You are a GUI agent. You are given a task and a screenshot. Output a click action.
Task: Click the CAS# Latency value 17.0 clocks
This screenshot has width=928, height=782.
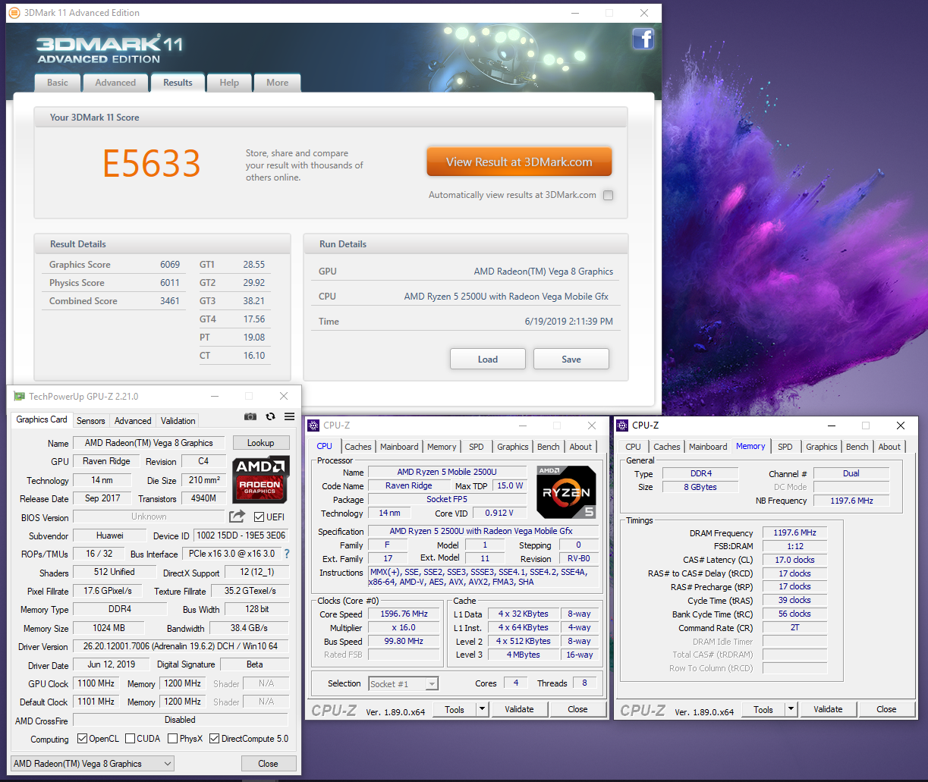click(x=794, y=560)
